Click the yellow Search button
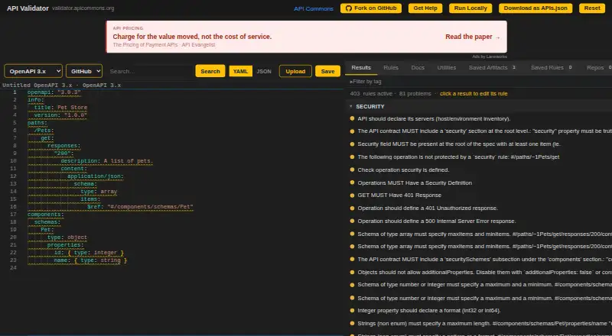 tap(210, 71)
